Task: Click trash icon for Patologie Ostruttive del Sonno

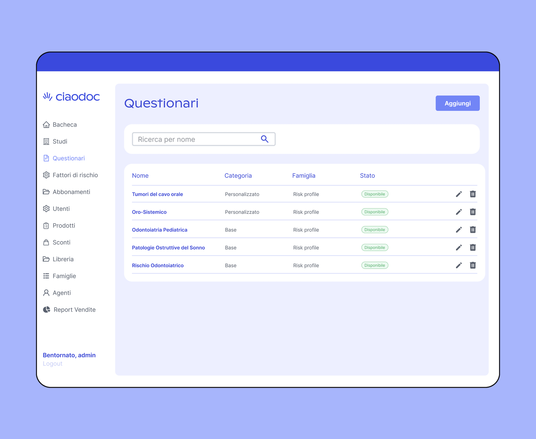Action: pyautogui.click(x=473, y=248)
